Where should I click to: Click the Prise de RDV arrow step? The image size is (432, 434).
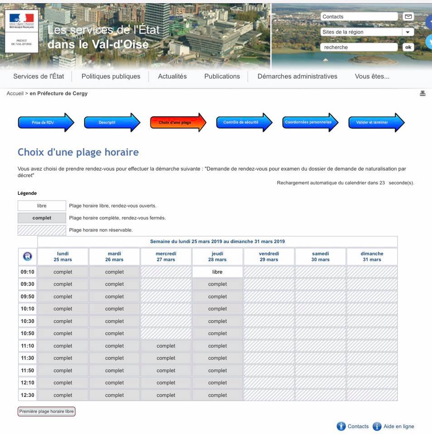tap(46, 123)
